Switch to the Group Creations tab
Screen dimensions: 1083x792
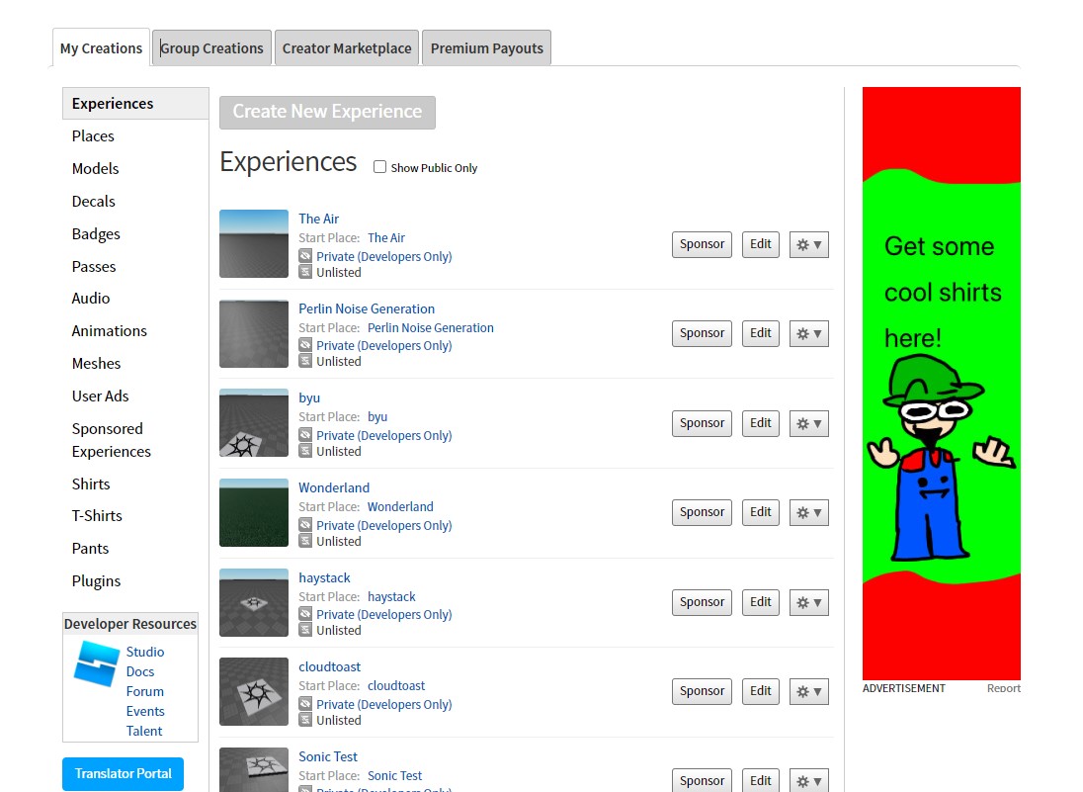click(211, 47)
